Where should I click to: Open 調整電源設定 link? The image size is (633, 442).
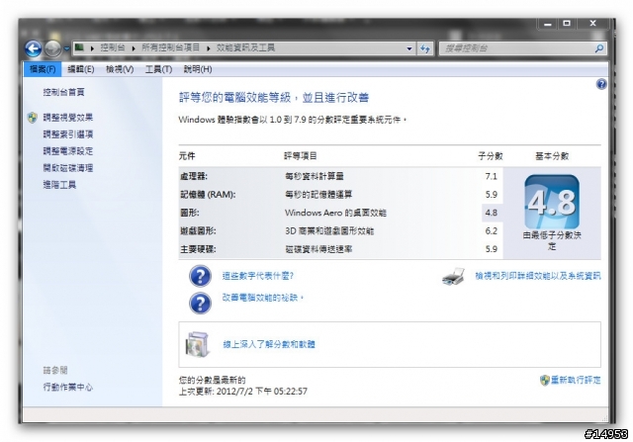(x=68, y=151)
